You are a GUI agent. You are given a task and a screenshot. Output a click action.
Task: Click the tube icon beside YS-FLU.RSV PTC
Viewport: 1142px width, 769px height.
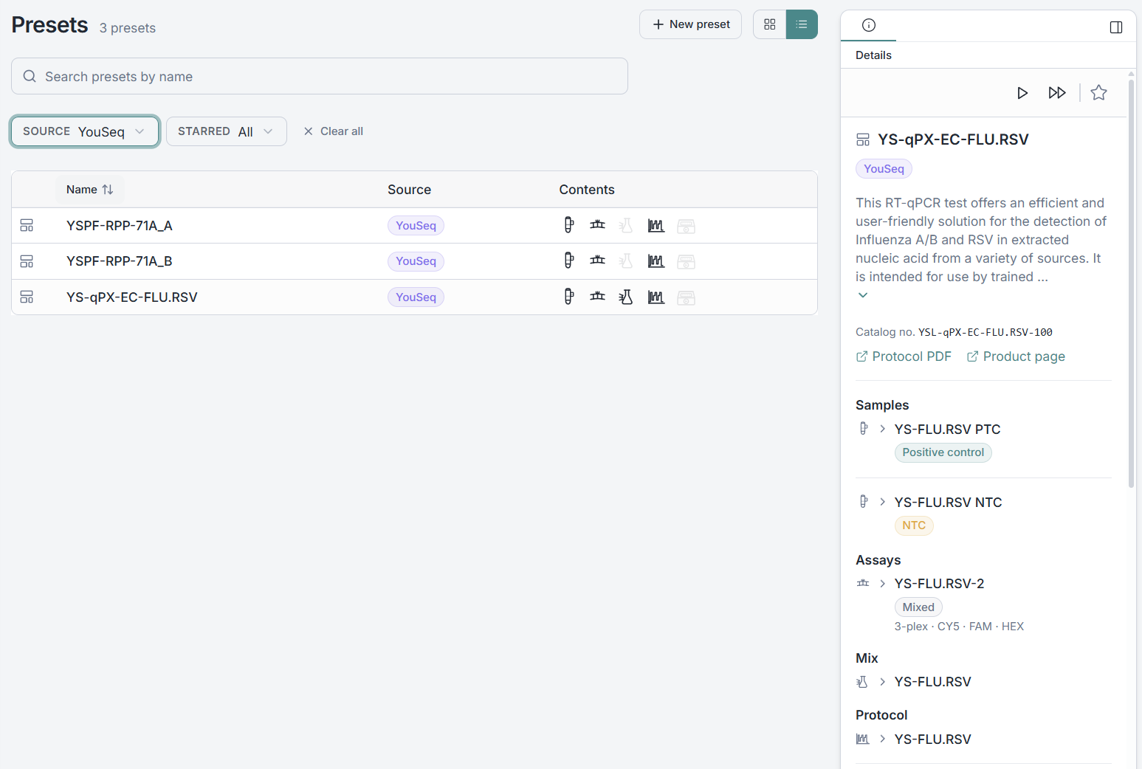pos(864,428)
